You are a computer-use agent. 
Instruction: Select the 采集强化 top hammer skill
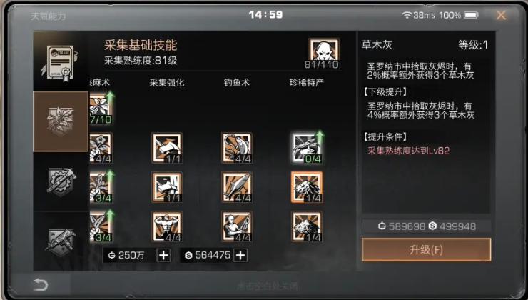(167, 148)
